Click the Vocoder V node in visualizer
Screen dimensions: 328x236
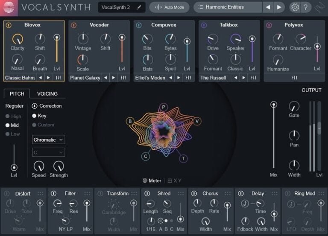pos(197,121)
